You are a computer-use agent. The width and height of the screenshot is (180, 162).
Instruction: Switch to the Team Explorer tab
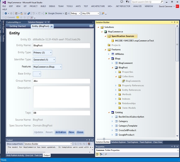(x=146, y=142)
